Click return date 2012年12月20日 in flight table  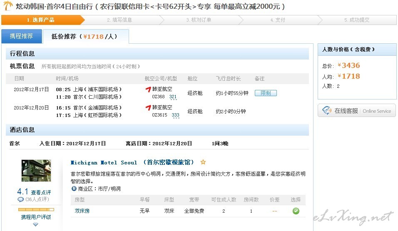[x=31, y=108]
